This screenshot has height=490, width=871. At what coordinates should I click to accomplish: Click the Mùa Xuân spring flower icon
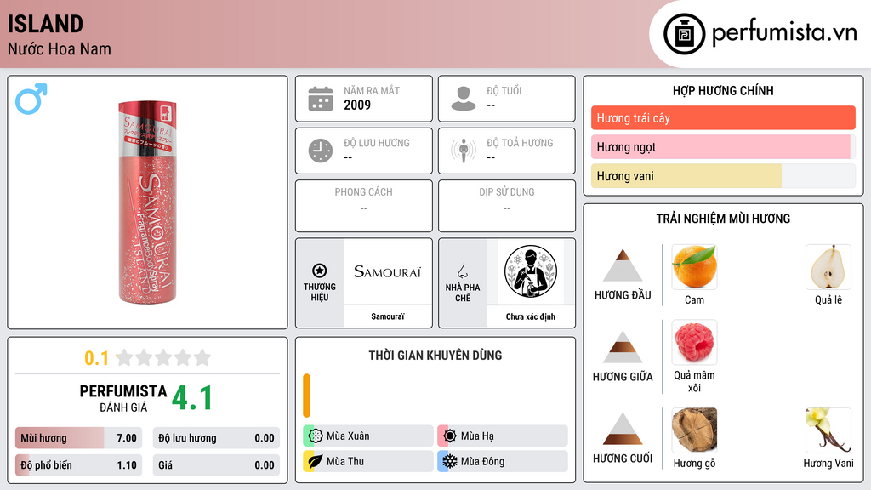316,436
